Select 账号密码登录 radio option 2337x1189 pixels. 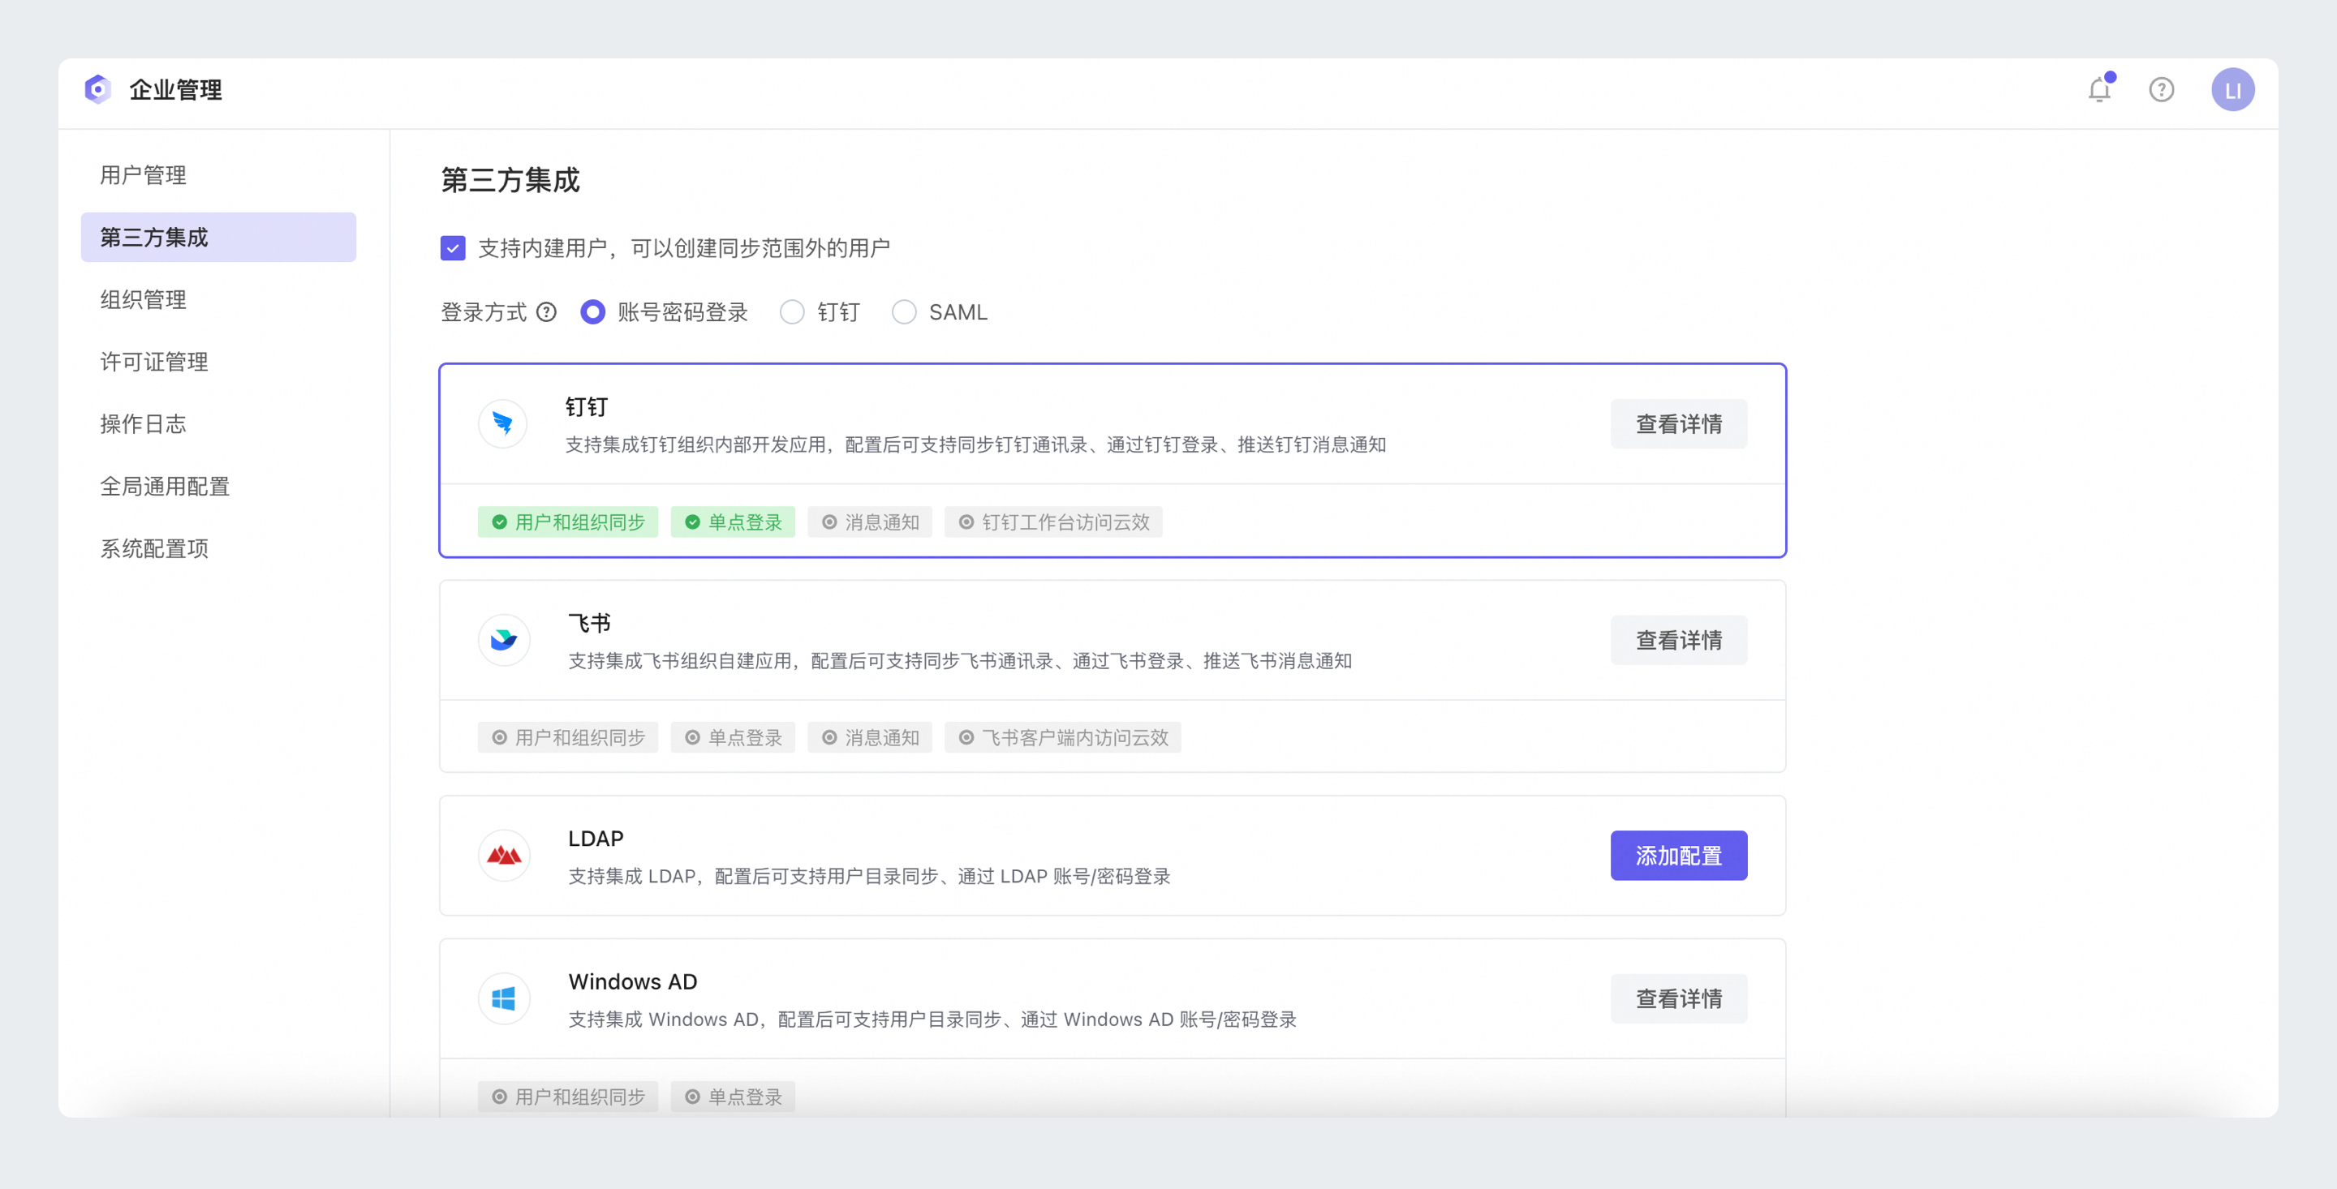tap(592, 312)
